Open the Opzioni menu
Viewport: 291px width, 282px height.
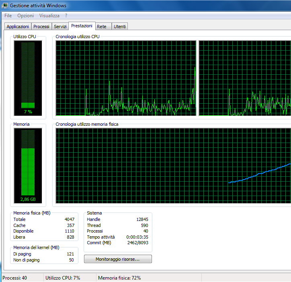[26, 16]
